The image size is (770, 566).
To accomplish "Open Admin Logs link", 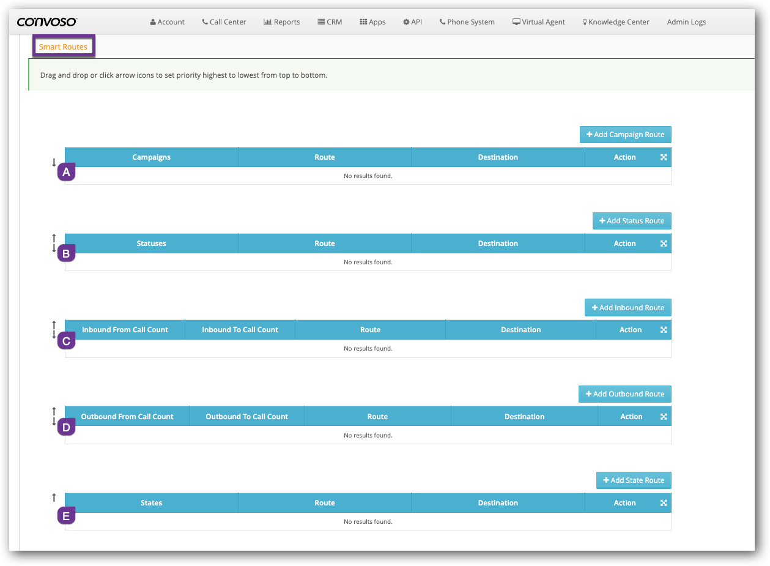I will click(x=686, y=22).
